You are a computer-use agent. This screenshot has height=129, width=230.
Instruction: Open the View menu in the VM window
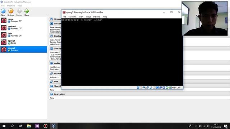[81, 17]
